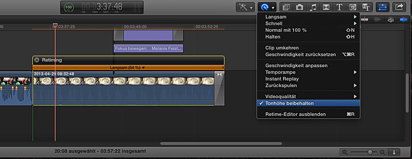Toggle the Inspector sliders button
The width and height of the screenshot is (412, 159).
tap(383, 7)
